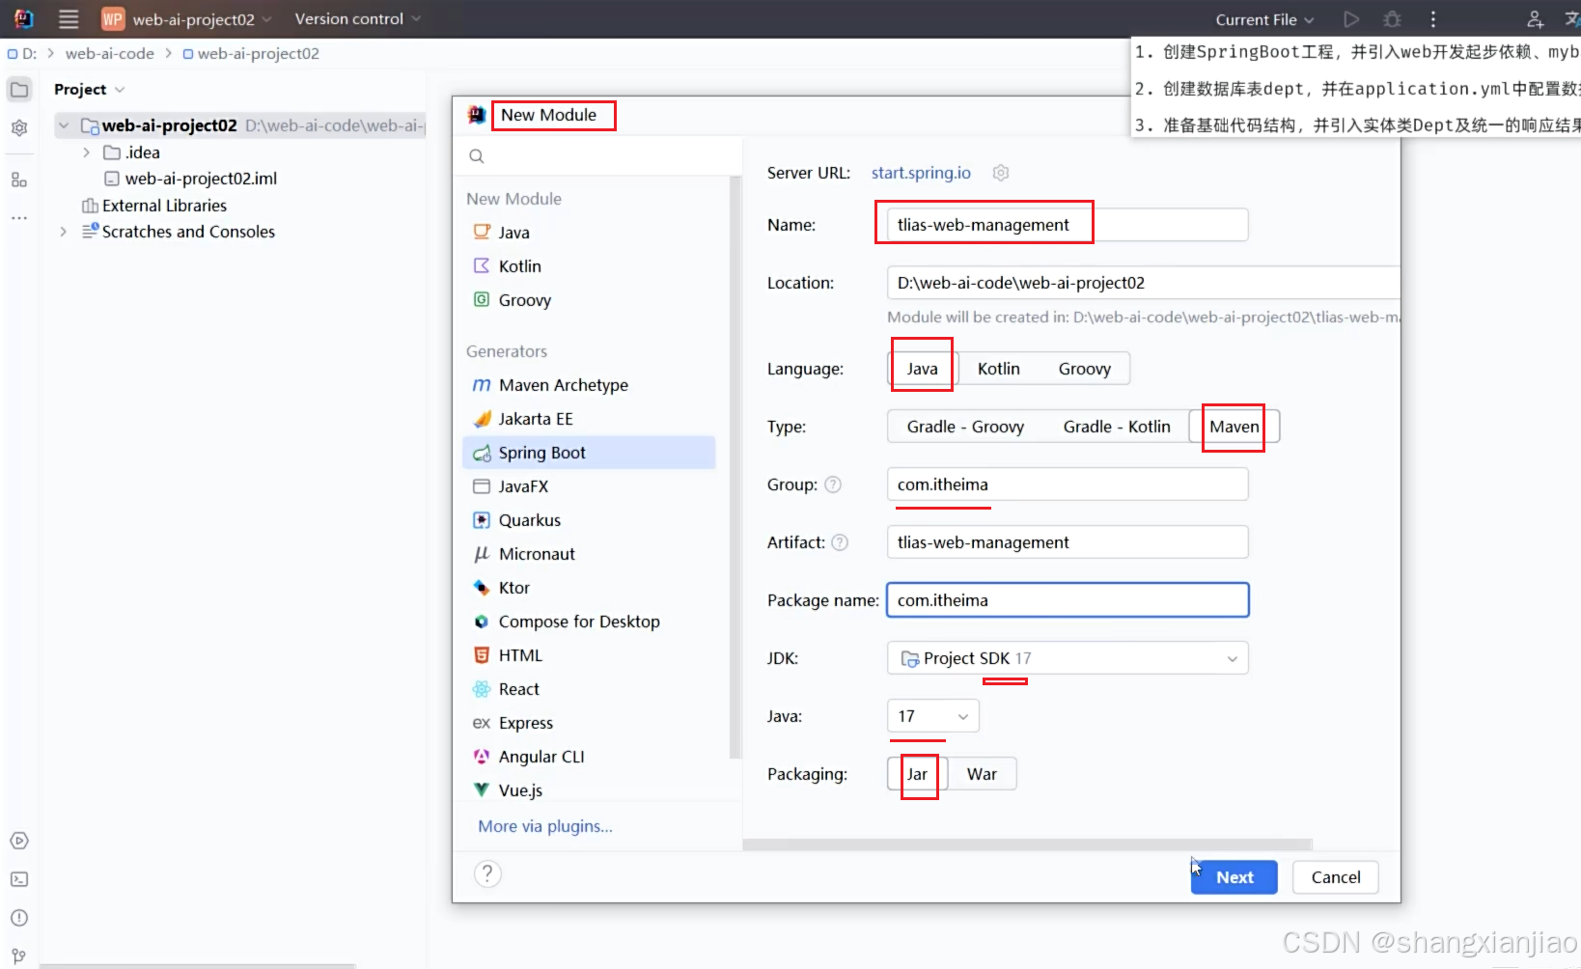Set build Type to Gradle - Groovy

[x=965, y=427]
